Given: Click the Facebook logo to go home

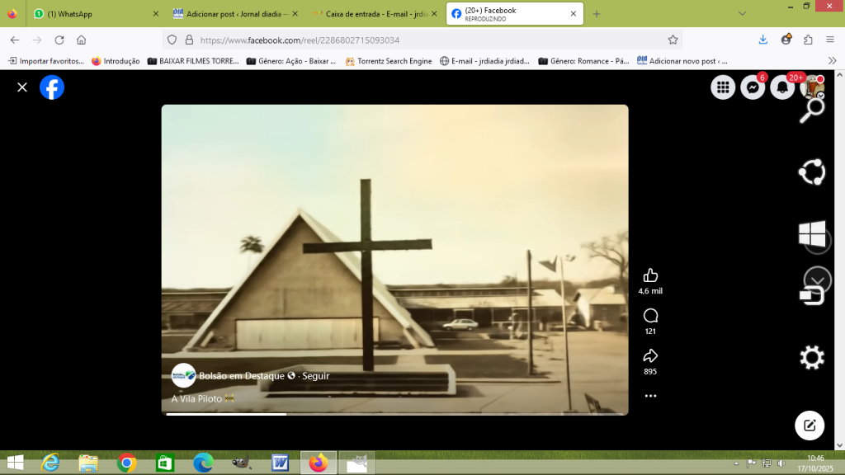Looking at the screenshot, I should pos(52,87).
